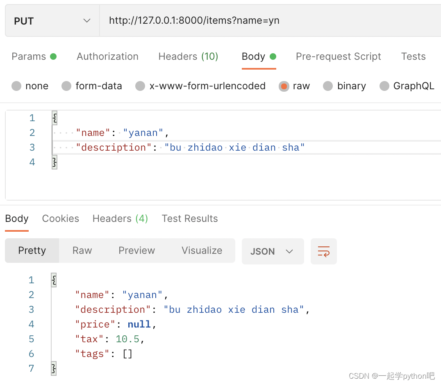Collapse opening brace on request line 1
Screen dimensions: 441x384
pyautogui.click(x=55, y=118)
